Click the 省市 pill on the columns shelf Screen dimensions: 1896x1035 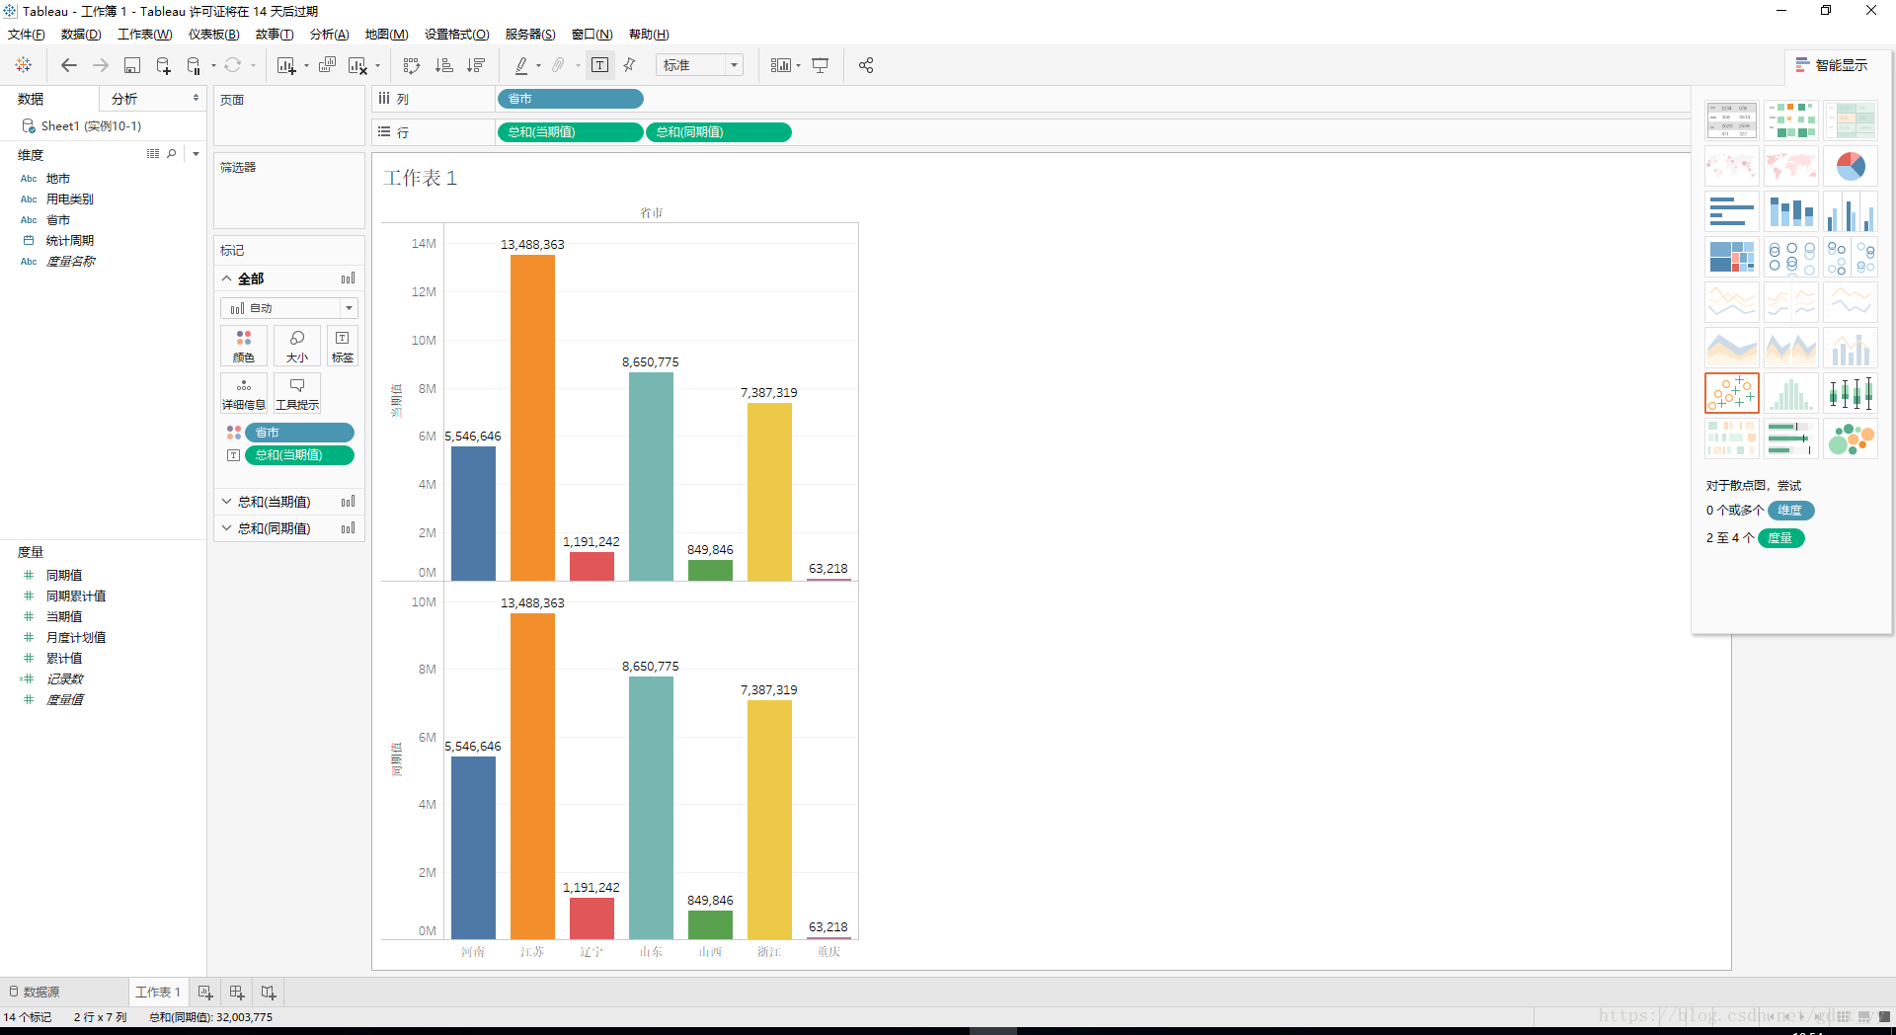(x=570, y=99)
